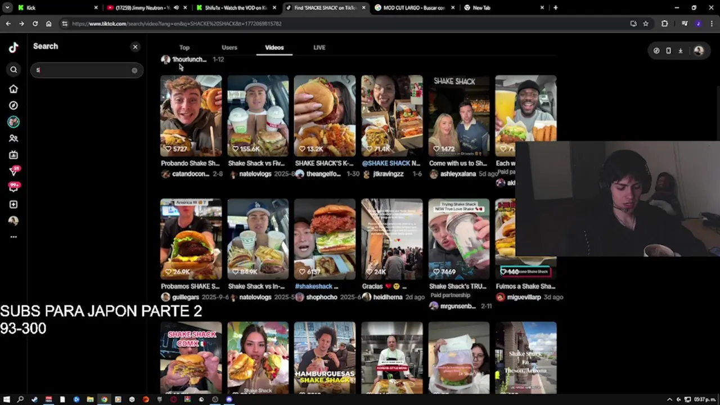
Task: Go to the Home house icon
Action: 13,89
